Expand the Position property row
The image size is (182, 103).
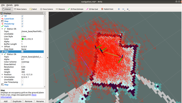[2, 75]
